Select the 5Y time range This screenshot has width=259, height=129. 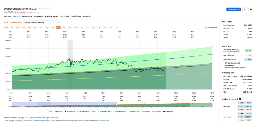tap(93, 28)
